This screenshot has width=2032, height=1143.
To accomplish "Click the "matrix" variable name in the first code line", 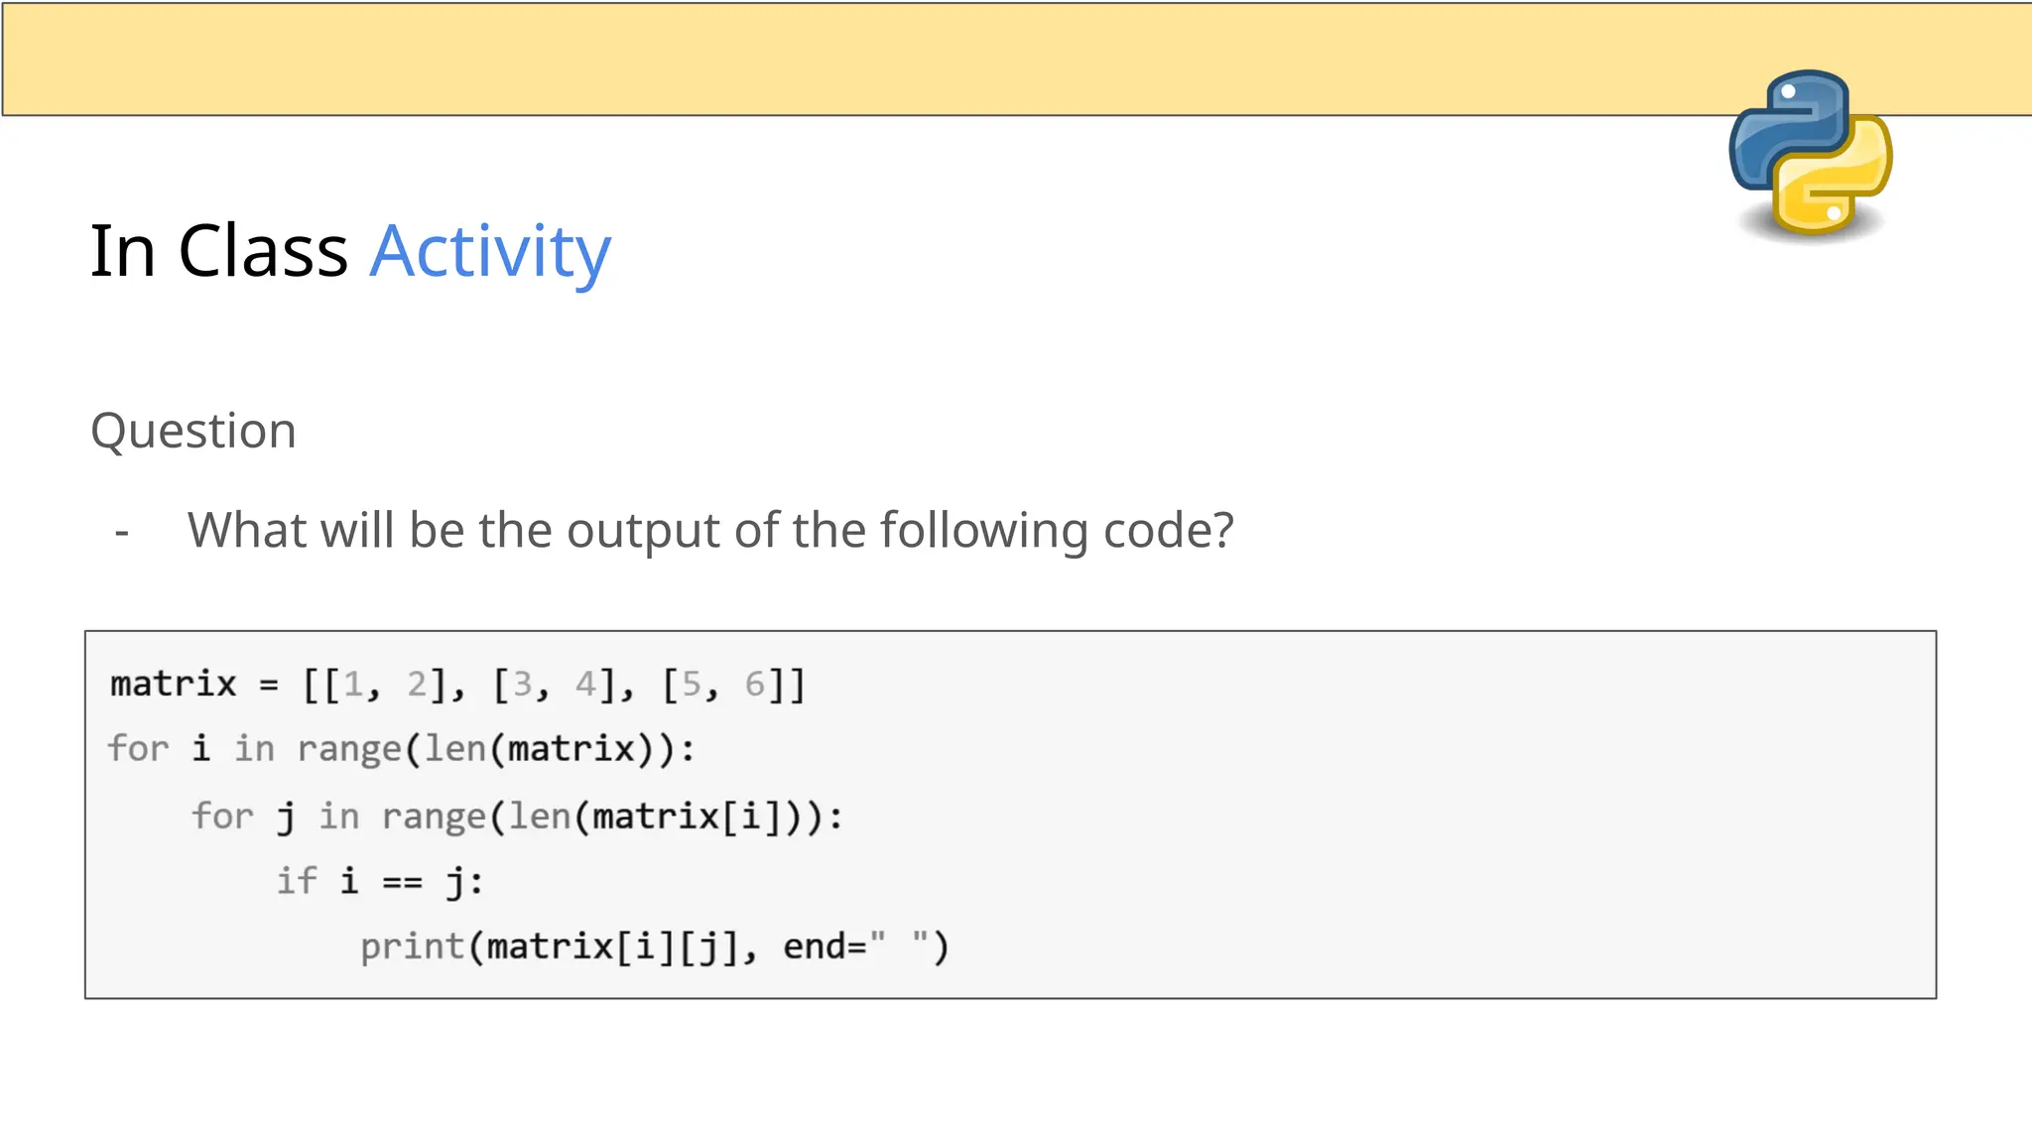I will click(174, 685).
